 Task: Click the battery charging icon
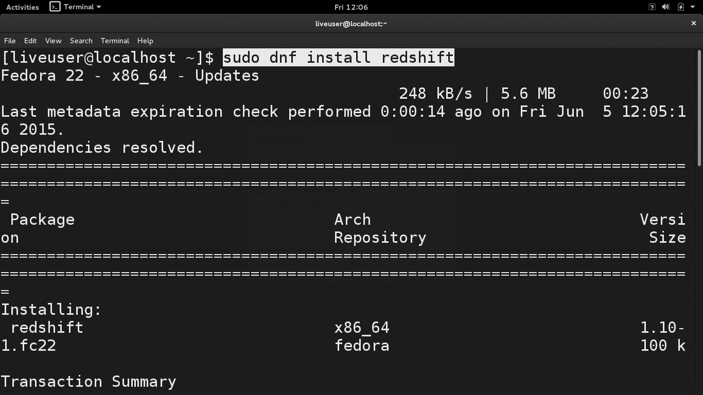coord(680,7)
